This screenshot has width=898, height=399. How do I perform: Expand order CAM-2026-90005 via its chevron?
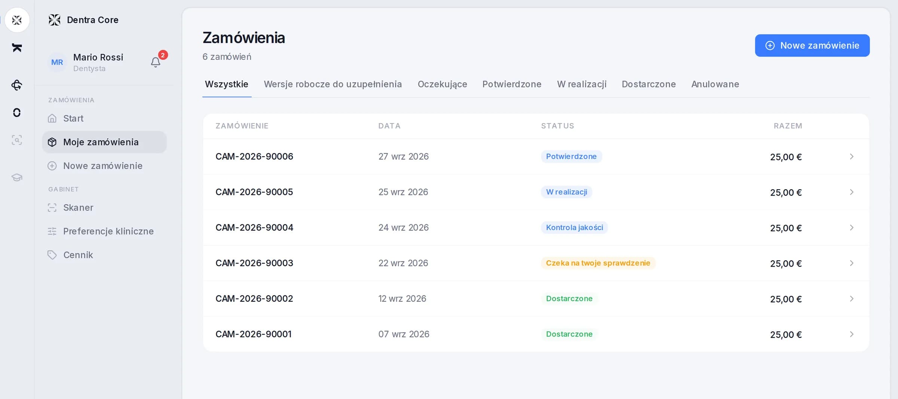pyautogui.click(x=852, y=192)
